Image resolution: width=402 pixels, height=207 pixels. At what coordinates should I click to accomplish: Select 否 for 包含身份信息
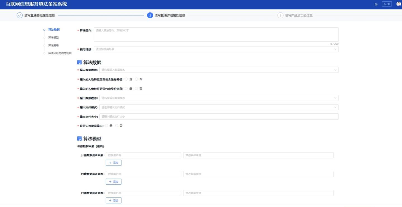(x=137, y=89)
